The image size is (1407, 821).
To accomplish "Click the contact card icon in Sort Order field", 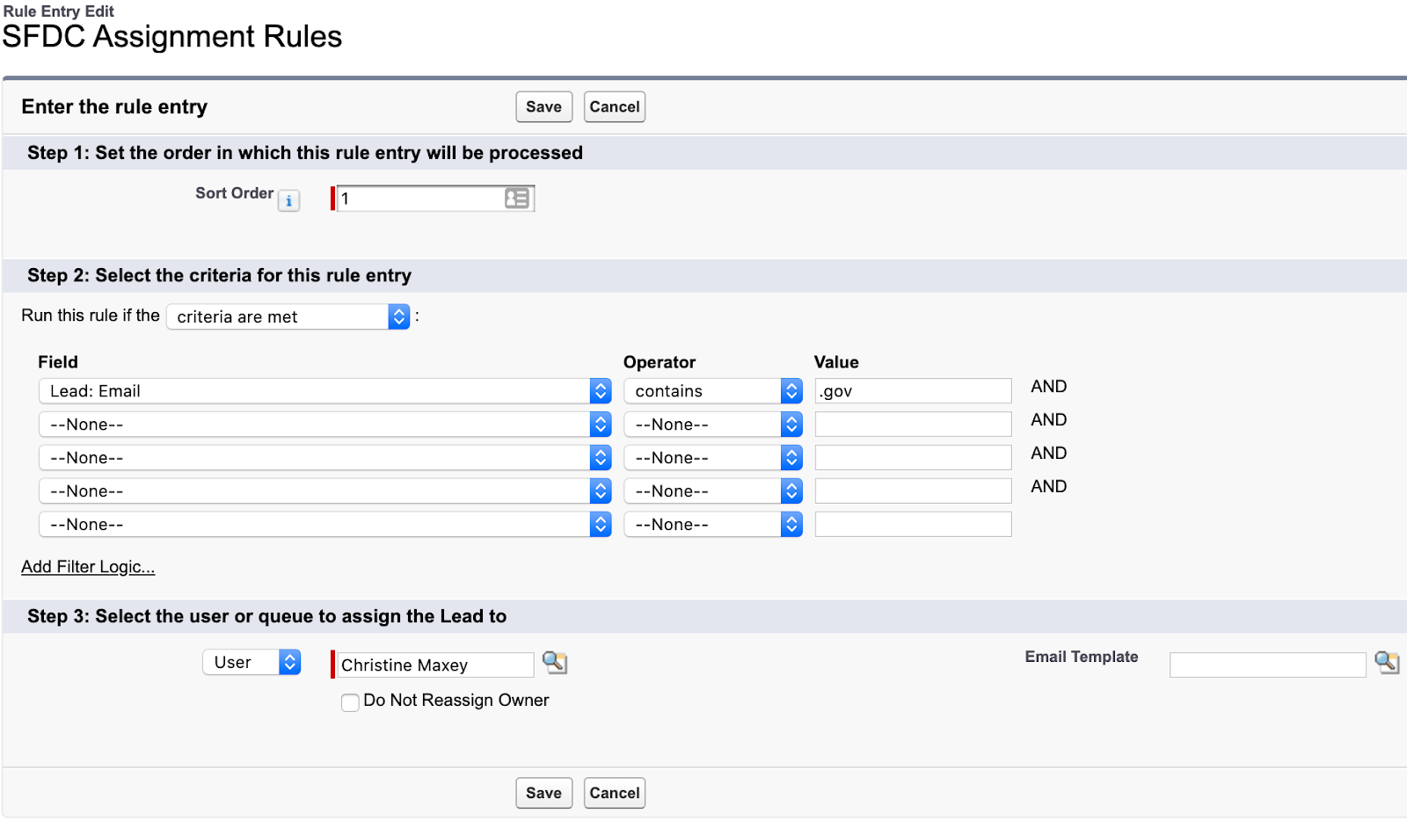I will 517,199.
